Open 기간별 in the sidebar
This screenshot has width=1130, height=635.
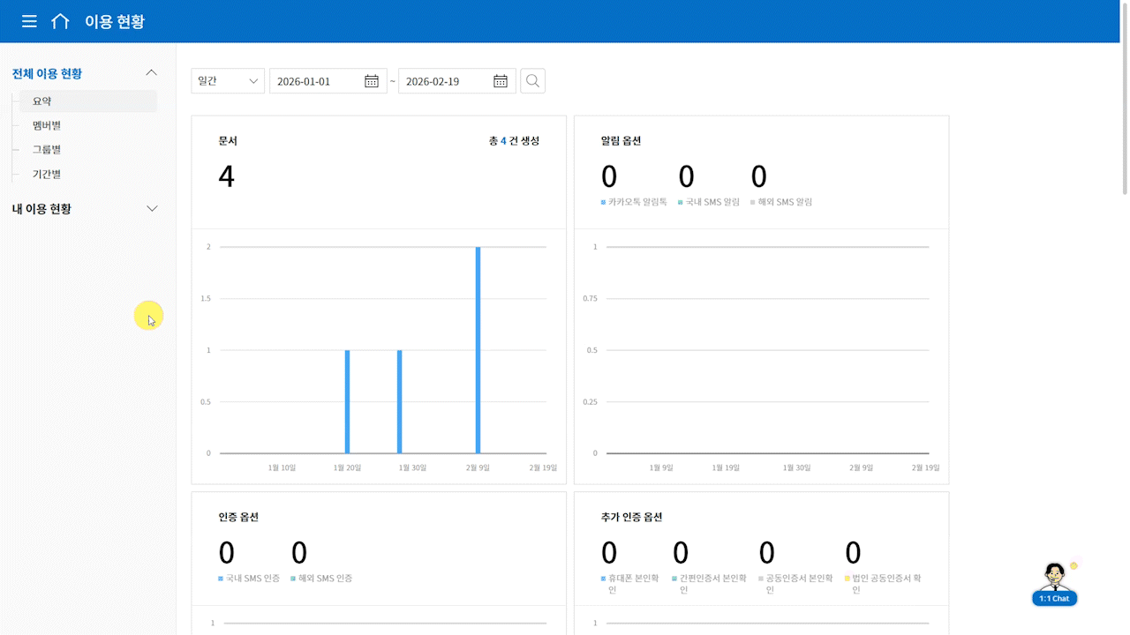click(x=47, y=175)
